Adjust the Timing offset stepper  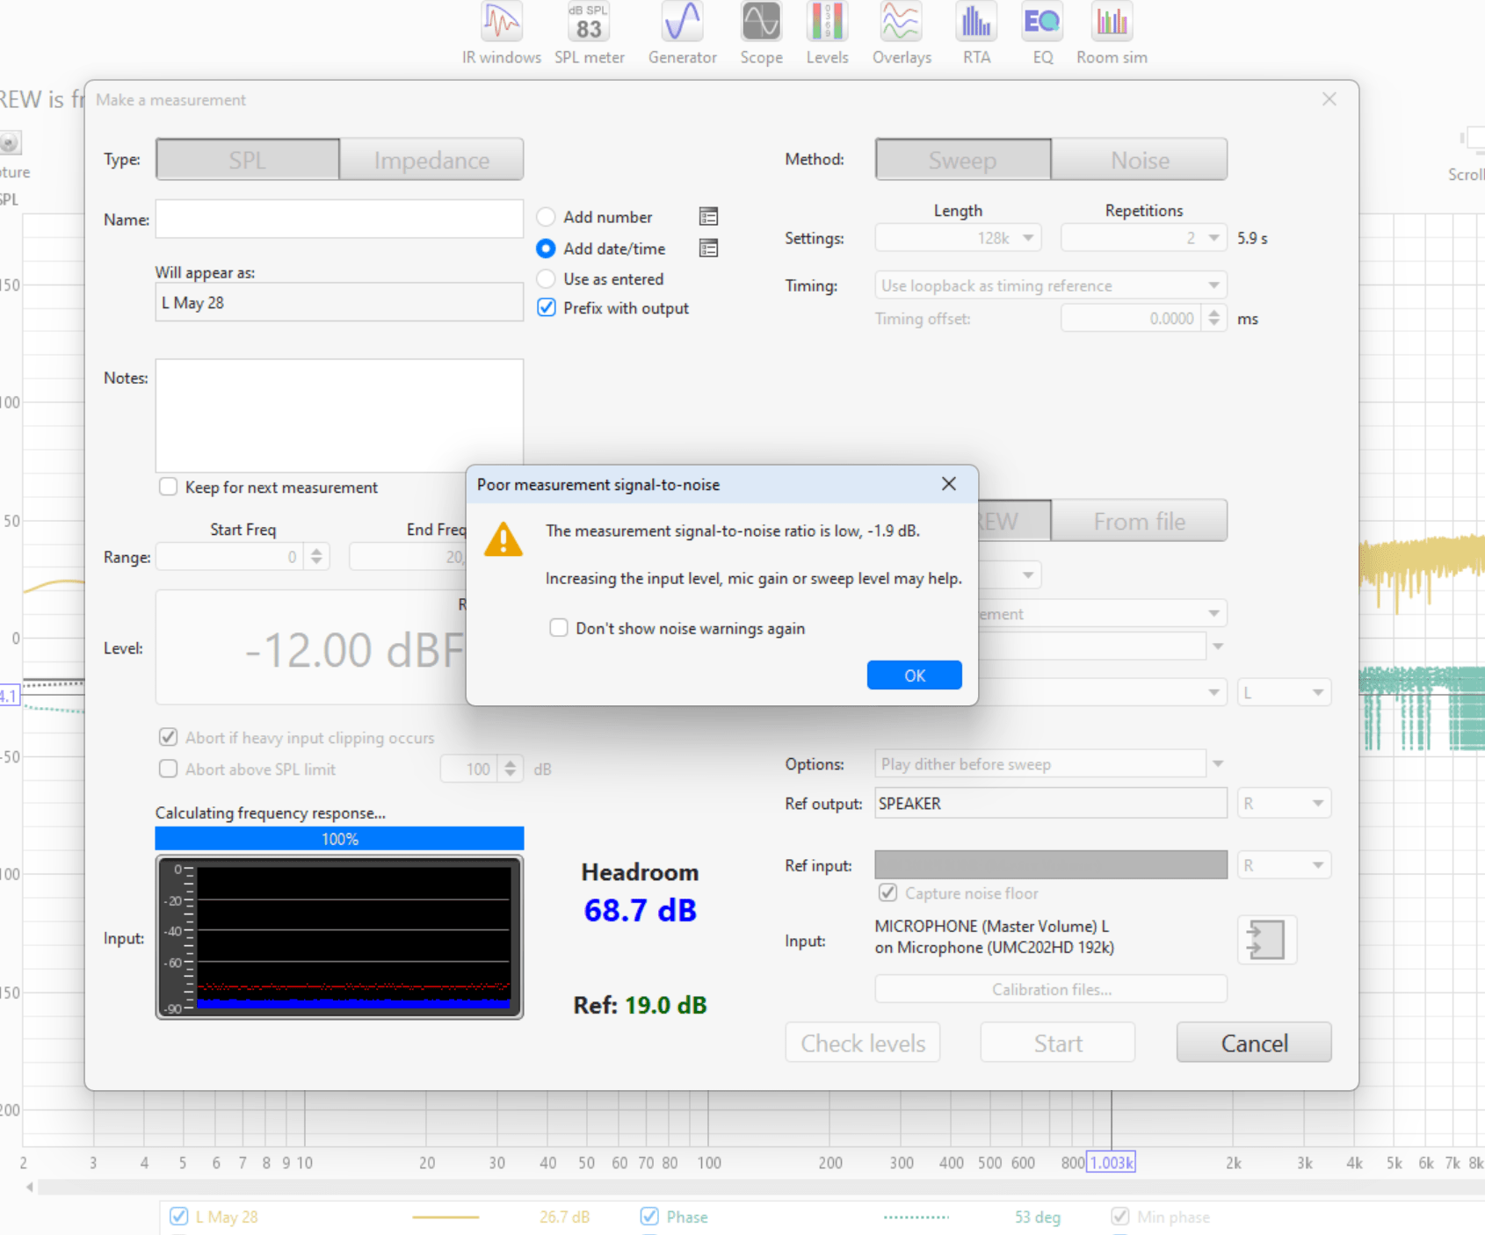pyautogui.click(x=1213, y=318)
